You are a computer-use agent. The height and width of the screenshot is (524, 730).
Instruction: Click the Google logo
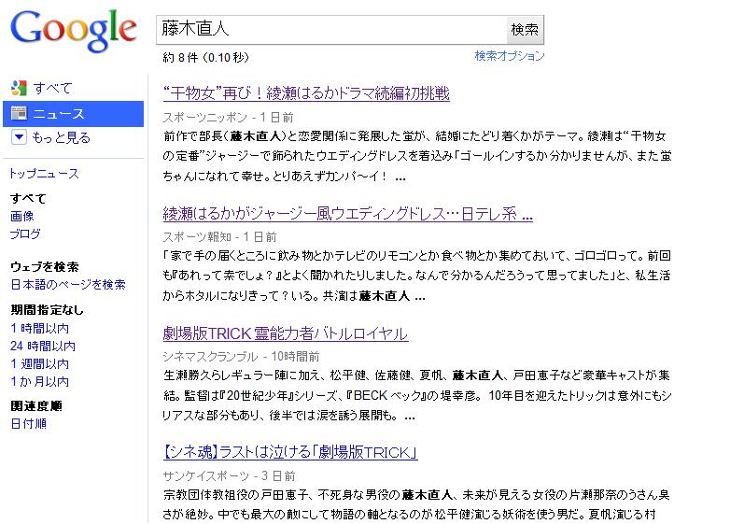74,30
